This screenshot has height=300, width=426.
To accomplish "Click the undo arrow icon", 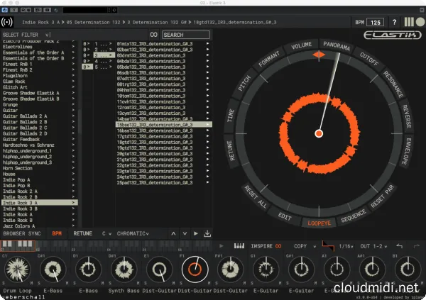I will tap(399, 245).
